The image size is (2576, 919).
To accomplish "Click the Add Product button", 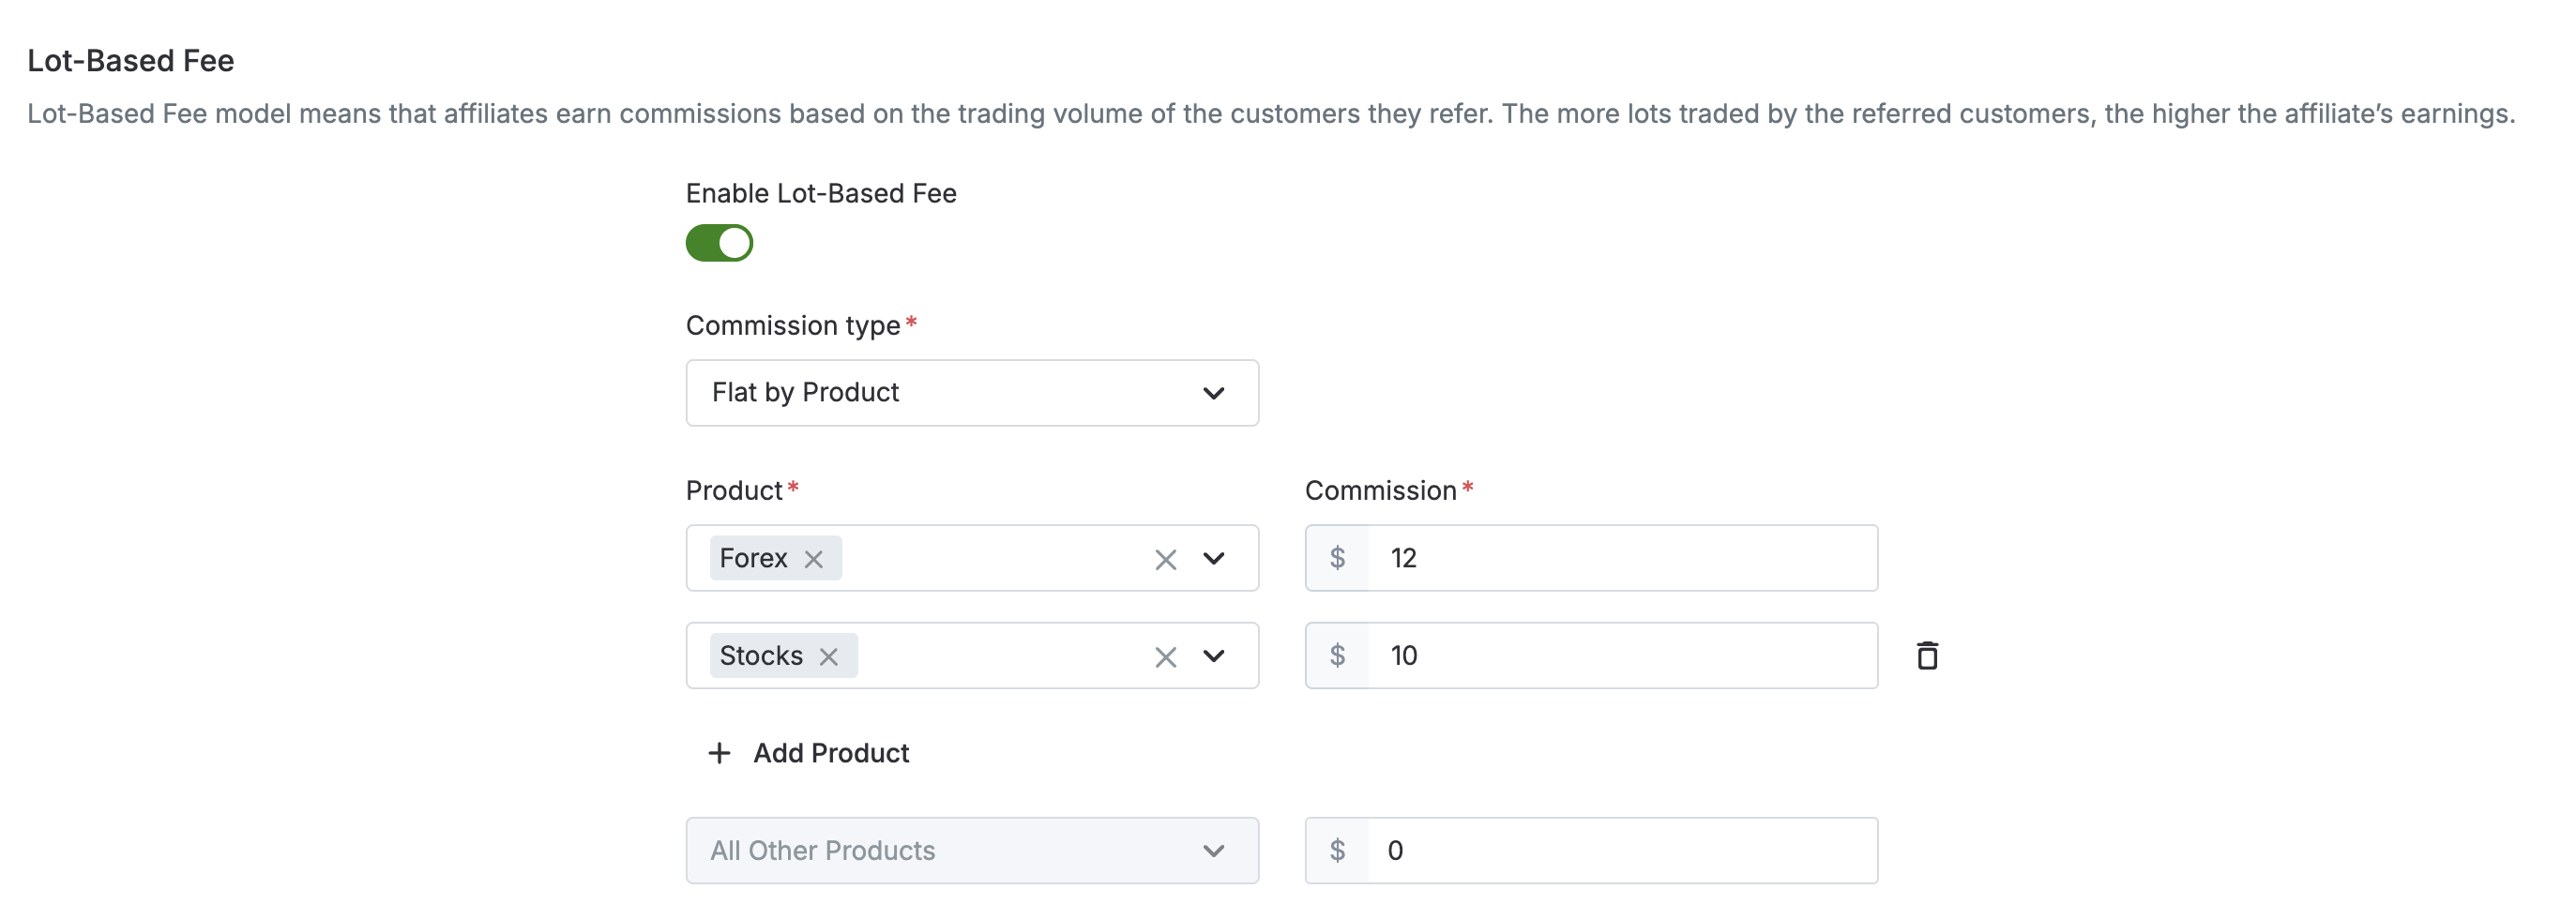I will pyautogui.click(x=808, y=753).
